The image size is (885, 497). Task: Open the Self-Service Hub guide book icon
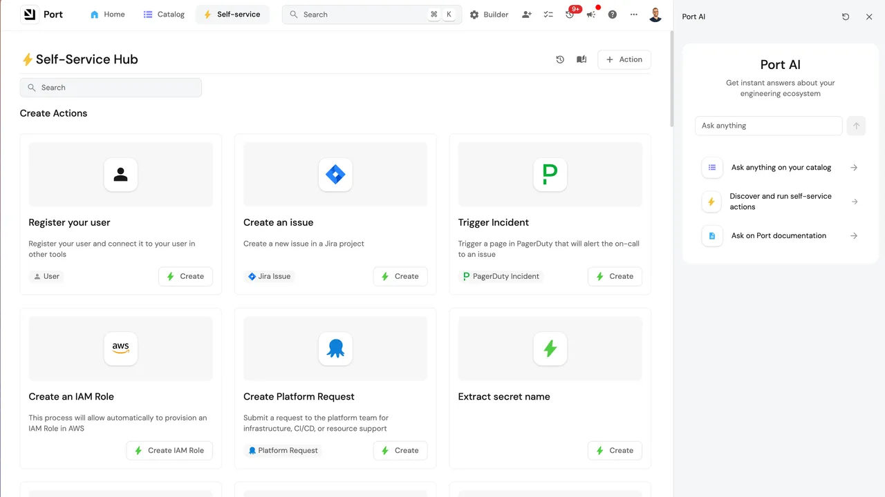[x=581, y=59]
